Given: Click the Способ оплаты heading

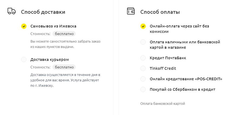Looking at the screenshot, I should click(160, 12).
